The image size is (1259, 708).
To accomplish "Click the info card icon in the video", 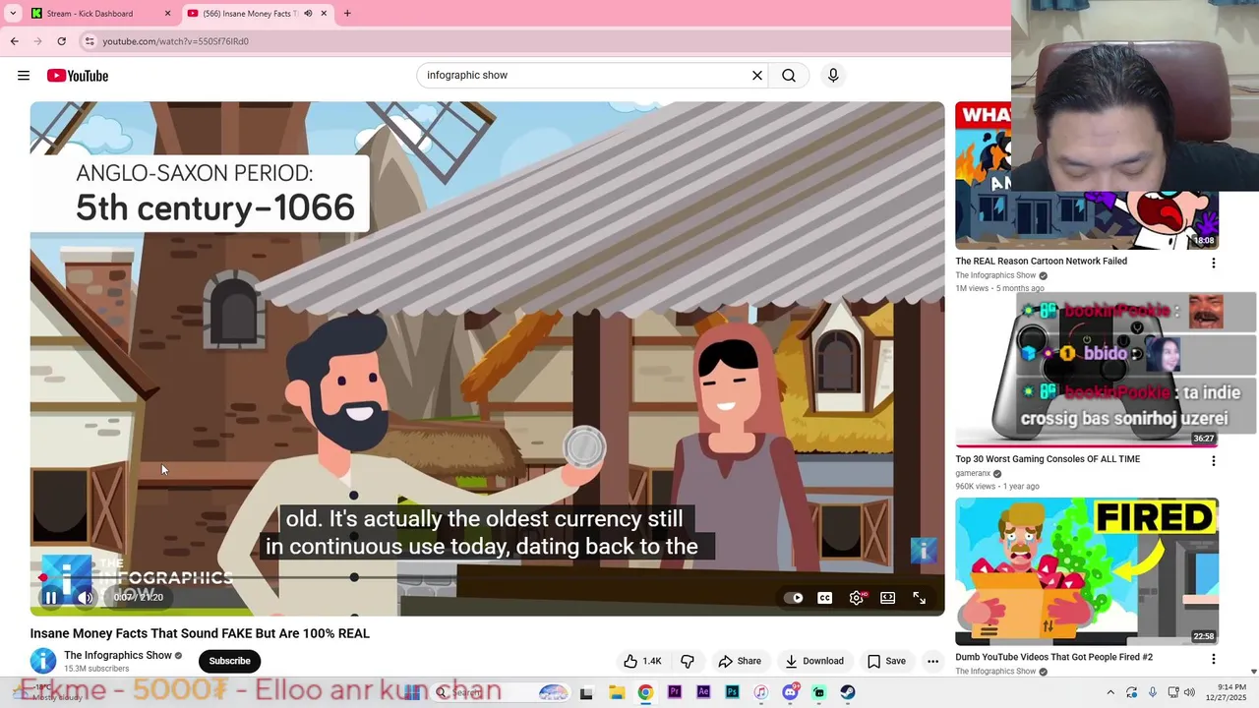I will (x=923, y=551).
